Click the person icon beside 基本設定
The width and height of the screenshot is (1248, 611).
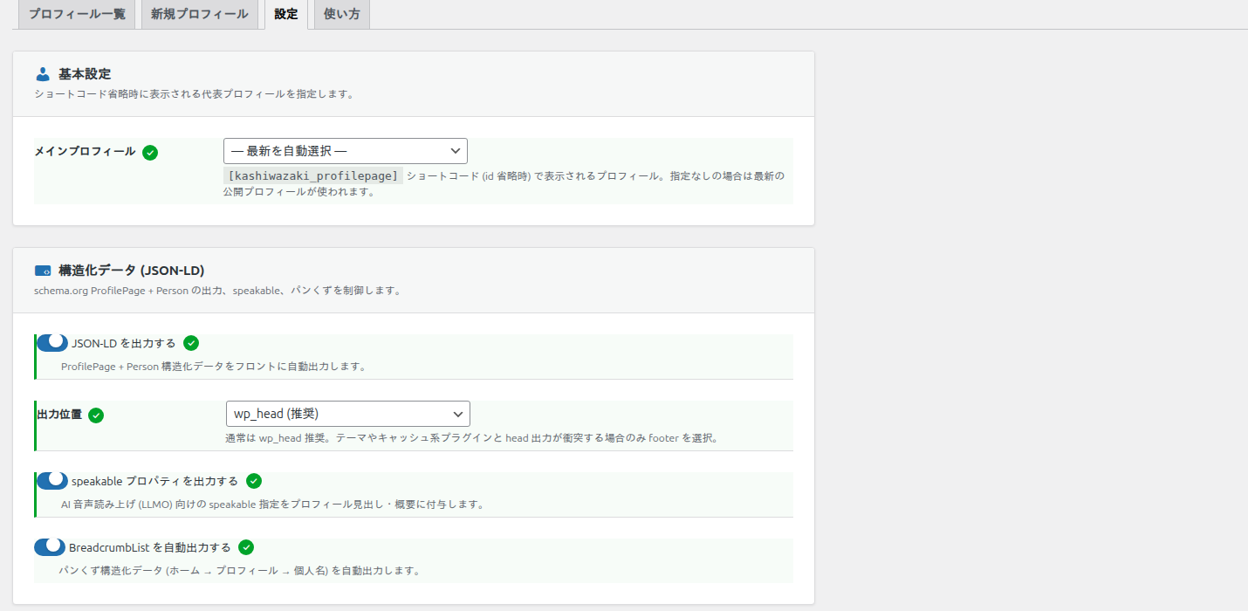(43, 74)
